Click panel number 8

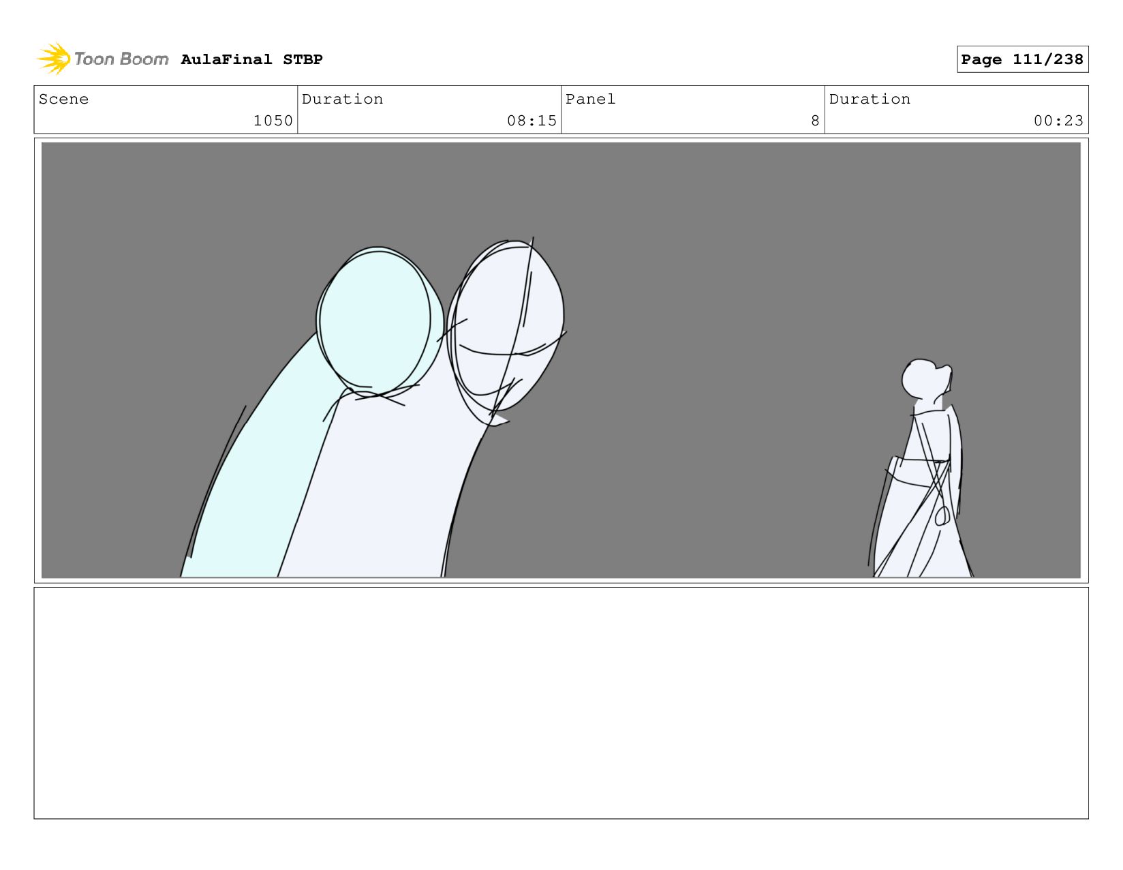815,121
